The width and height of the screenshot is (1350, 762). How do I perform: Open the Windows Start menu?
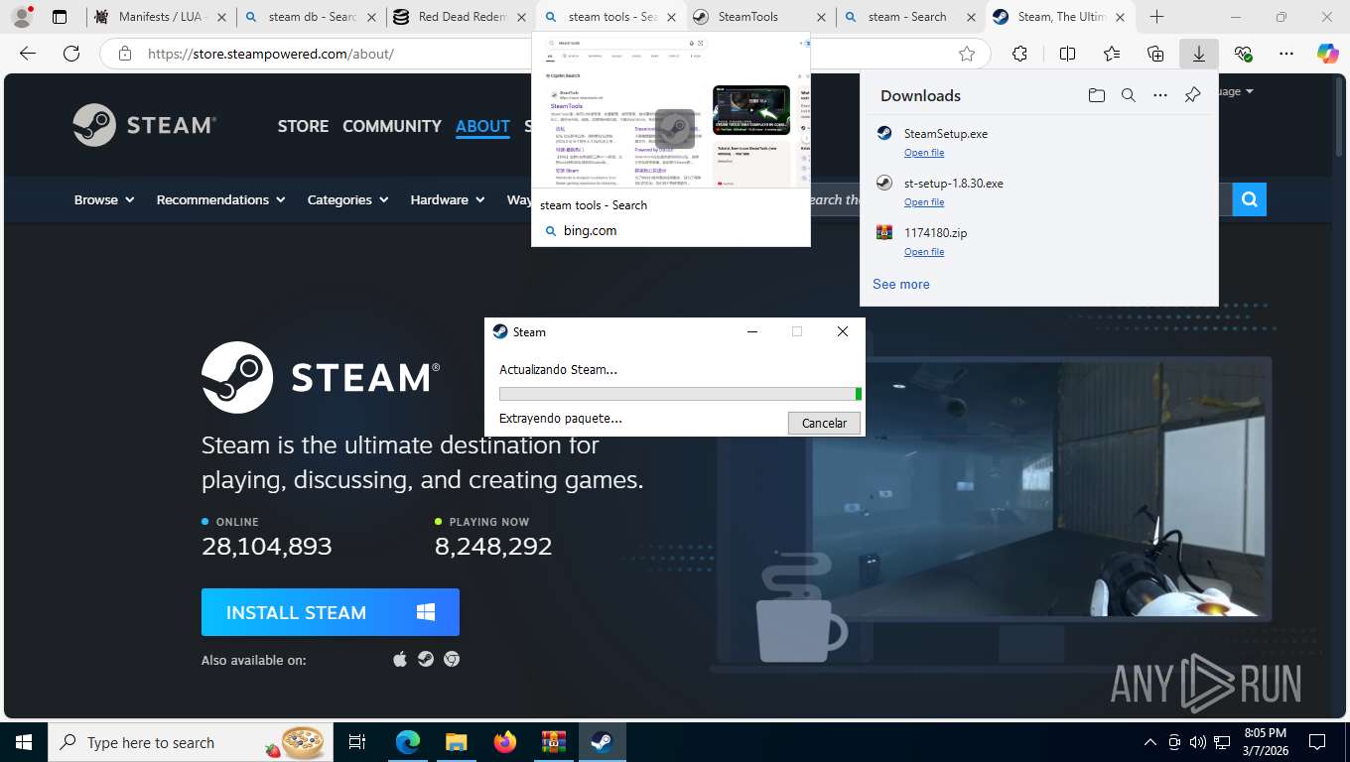tap(24, 742)
